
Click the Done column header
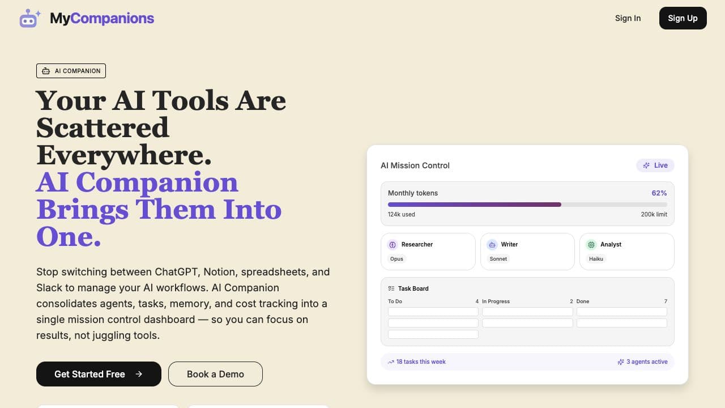click(583, 301)
